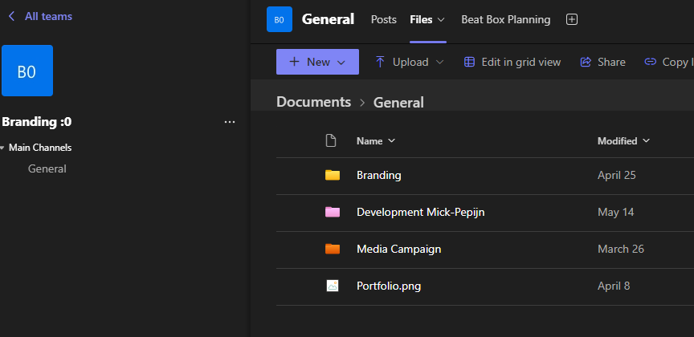Collapse the Main Channels section
Image resolution: width=694 pixels, height=337 pixels.
(x=4, y=148)
